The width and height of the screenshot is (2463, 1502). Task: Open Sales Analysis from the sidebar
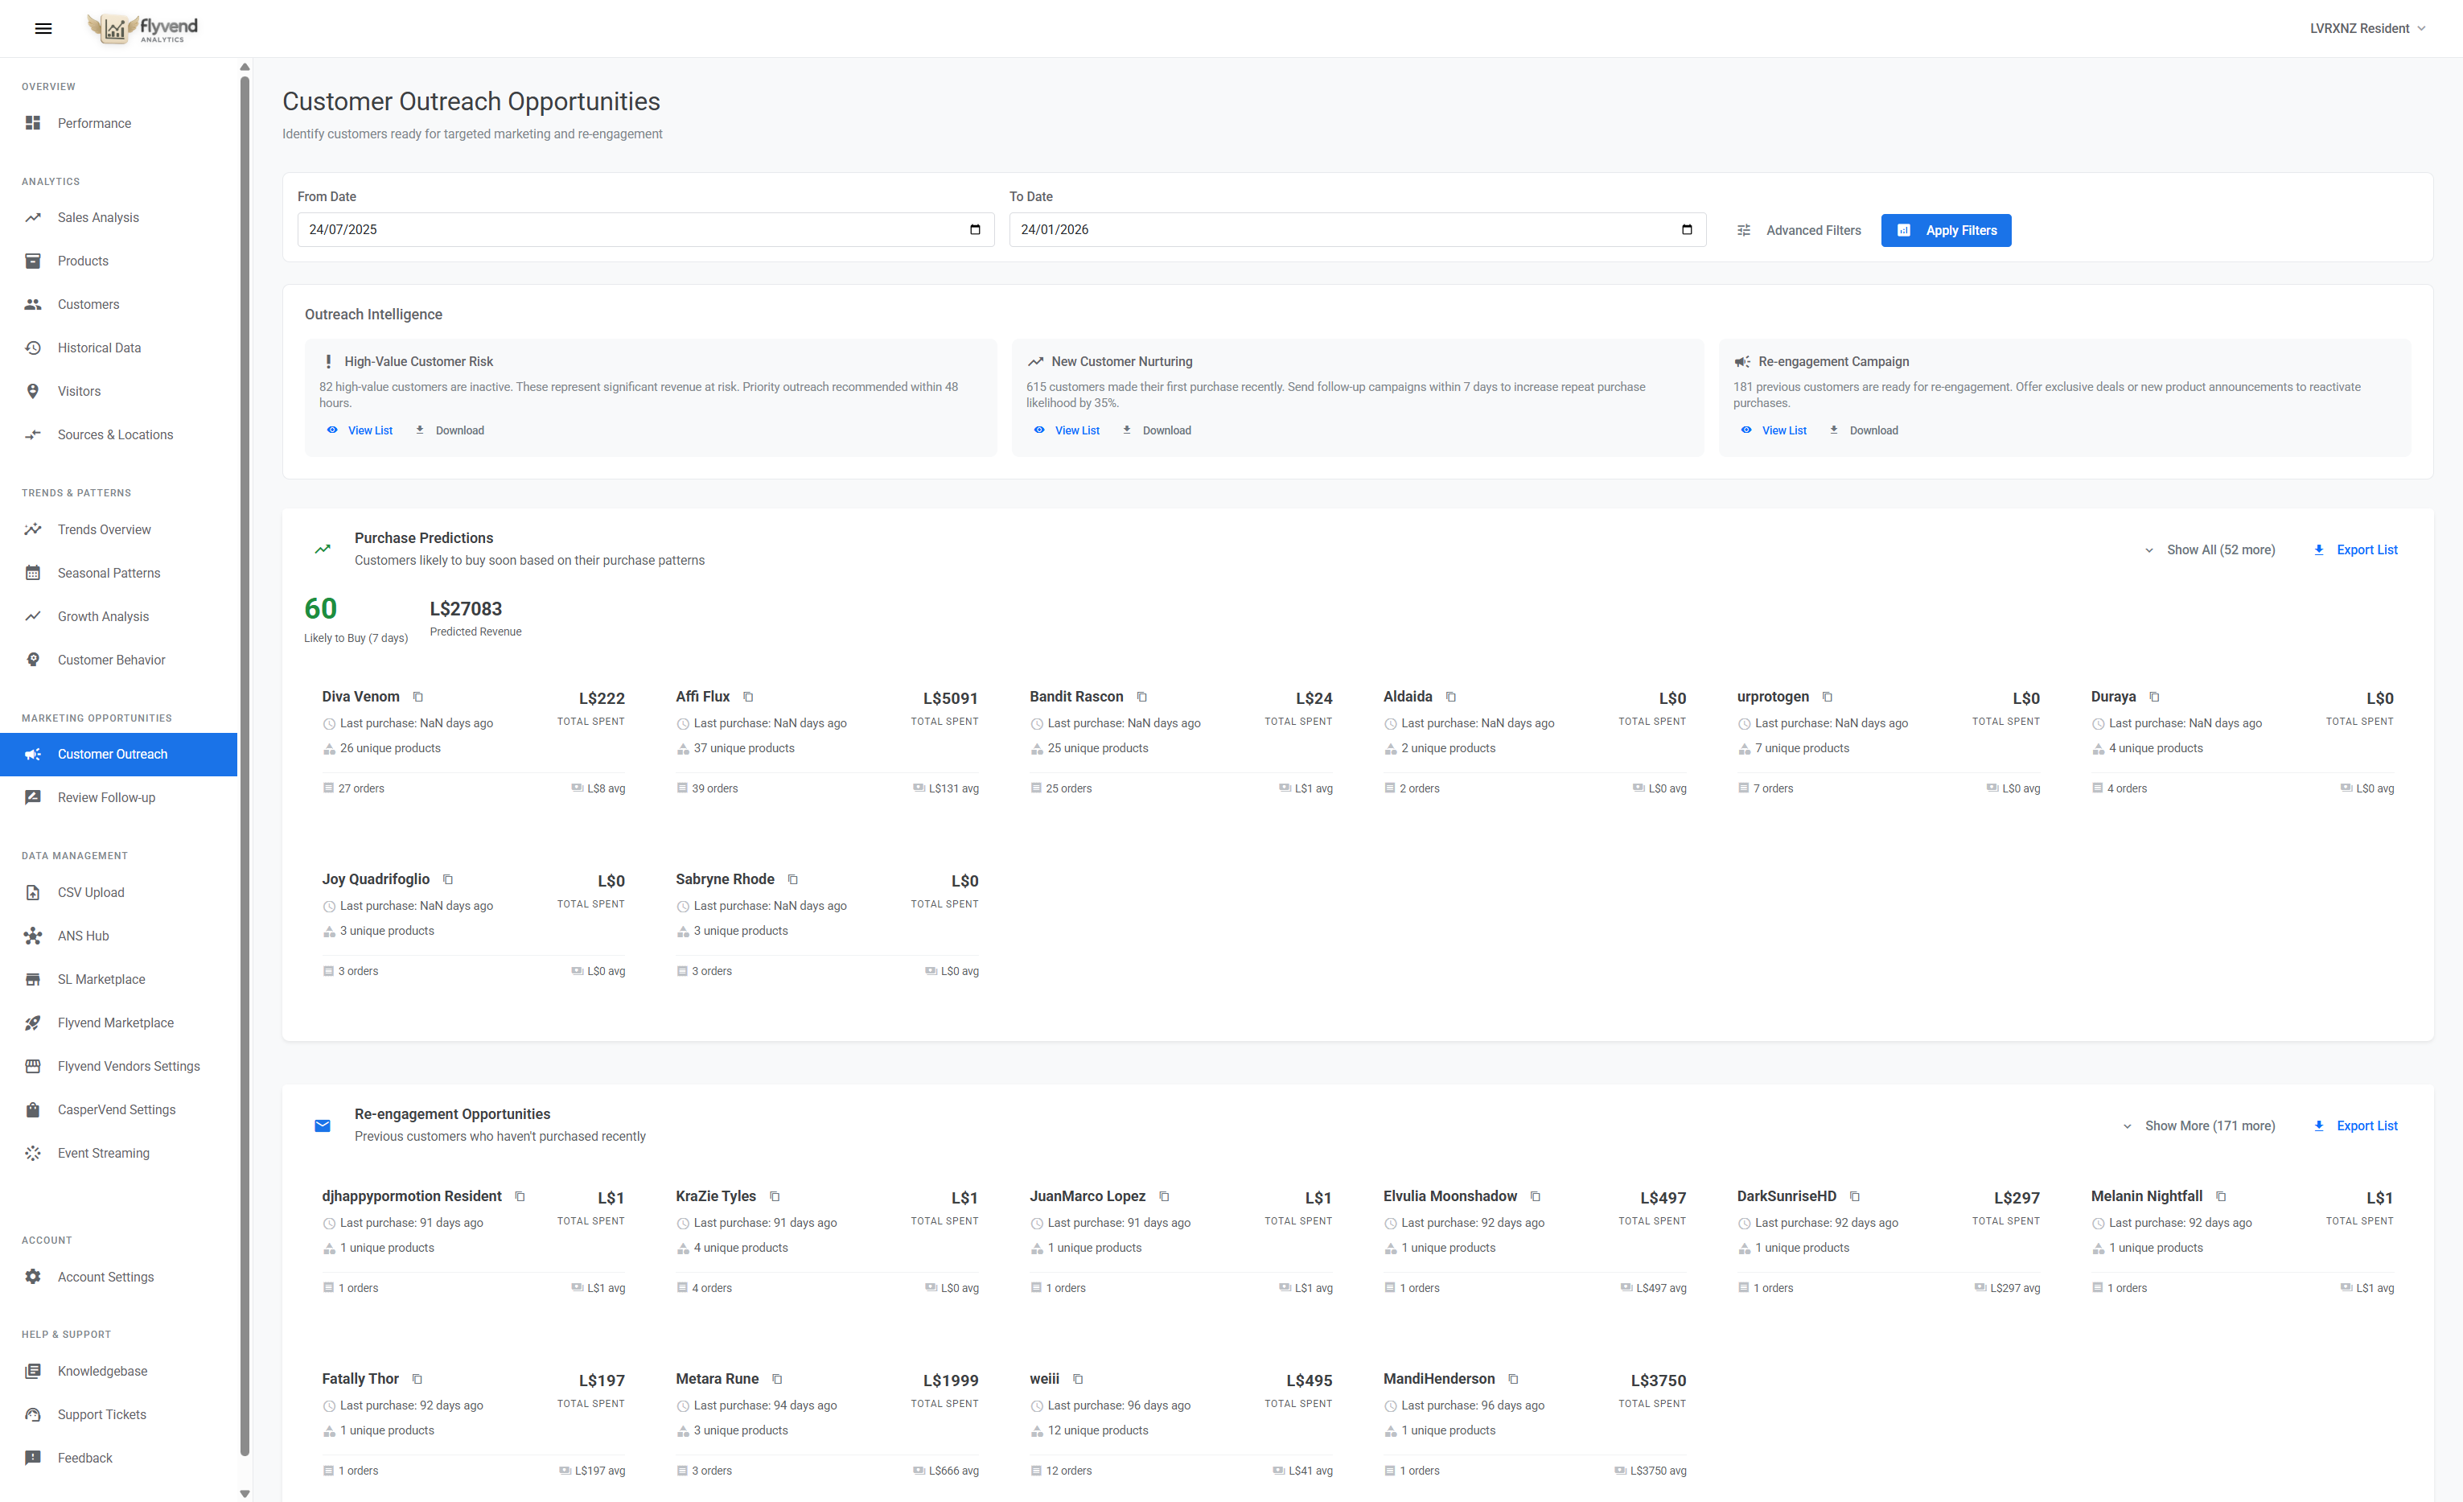pyautogui.click(x=97, y=217)
